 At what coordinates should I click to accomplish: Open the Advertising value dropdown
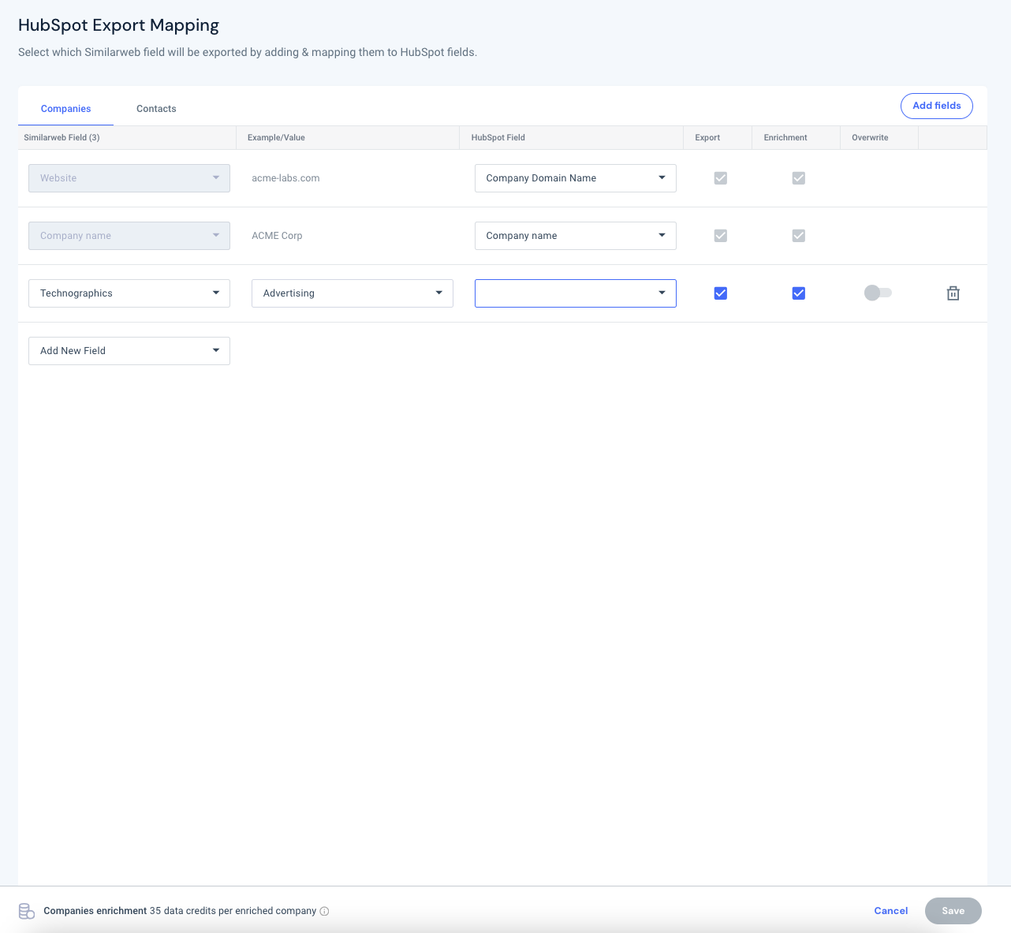click(353, 293)
